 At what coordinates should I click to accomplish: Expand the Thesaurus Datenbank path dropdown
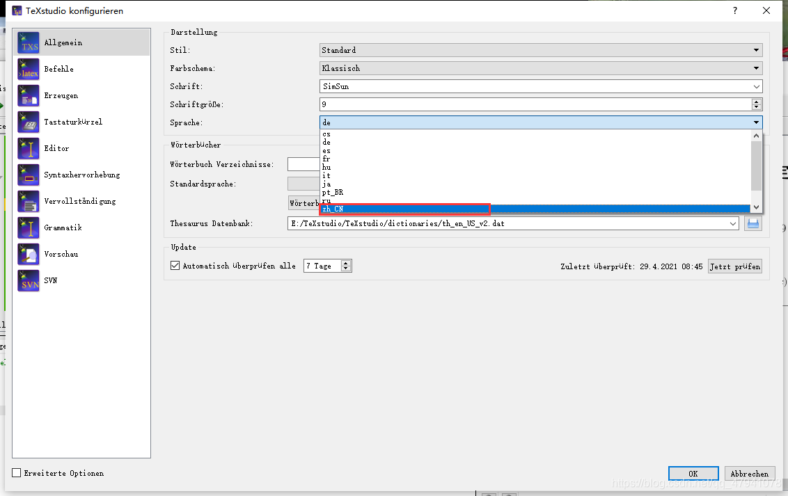[x=733, y=223]
